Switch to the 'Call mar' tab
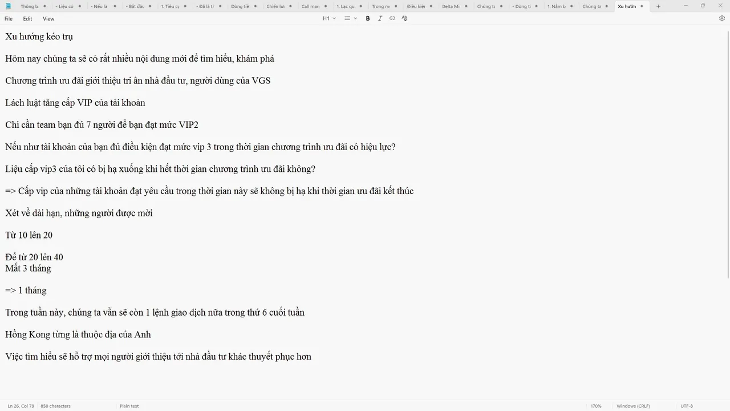The image size is (730, 411). [310, 6]
